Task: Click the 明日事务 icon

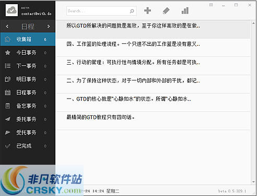Action: (x=7, y=79)
